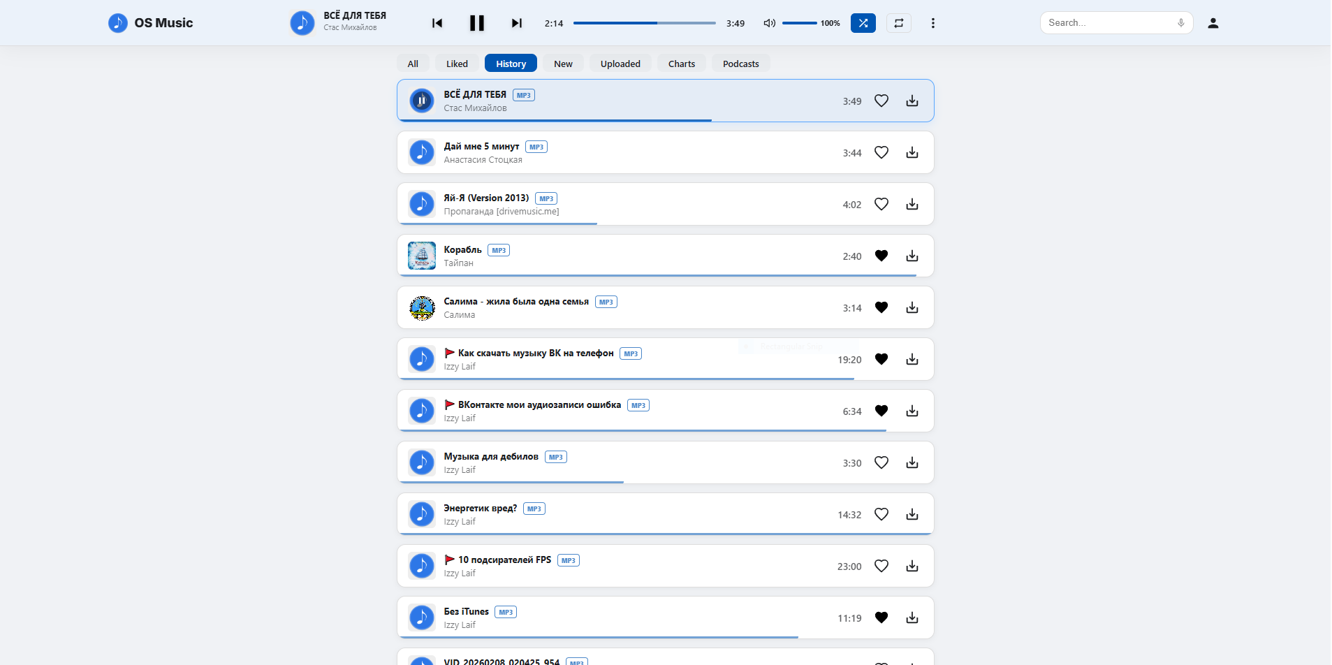Image resolution: width=1332 pixels, height=665 pixels.
Task: Download Музыка для дебилов
Action: click(x=912, y=462)
